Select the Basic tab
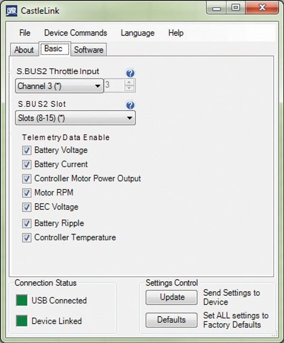284x343 pixels. 54,49
